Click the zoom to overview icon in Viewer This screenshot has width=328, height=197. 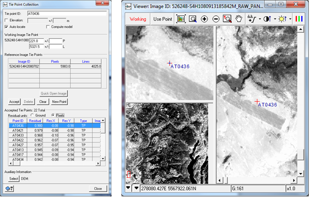(181, 19)
